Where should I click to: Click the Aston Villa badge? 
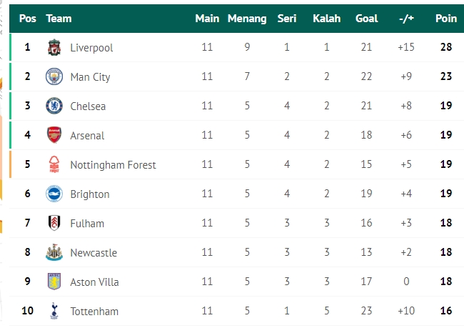[x=54, y=282]
